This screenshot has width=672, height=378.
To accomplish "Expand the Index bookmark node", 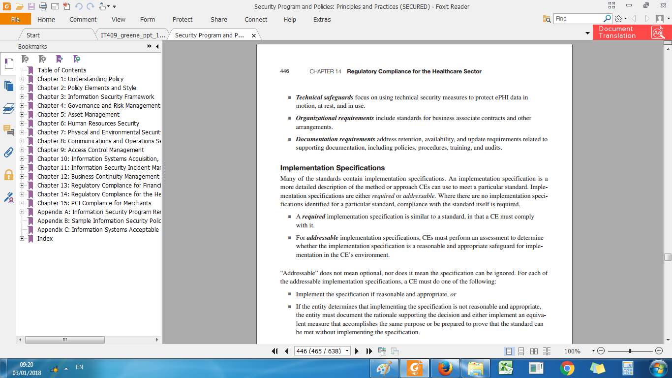I will (22, 239).
